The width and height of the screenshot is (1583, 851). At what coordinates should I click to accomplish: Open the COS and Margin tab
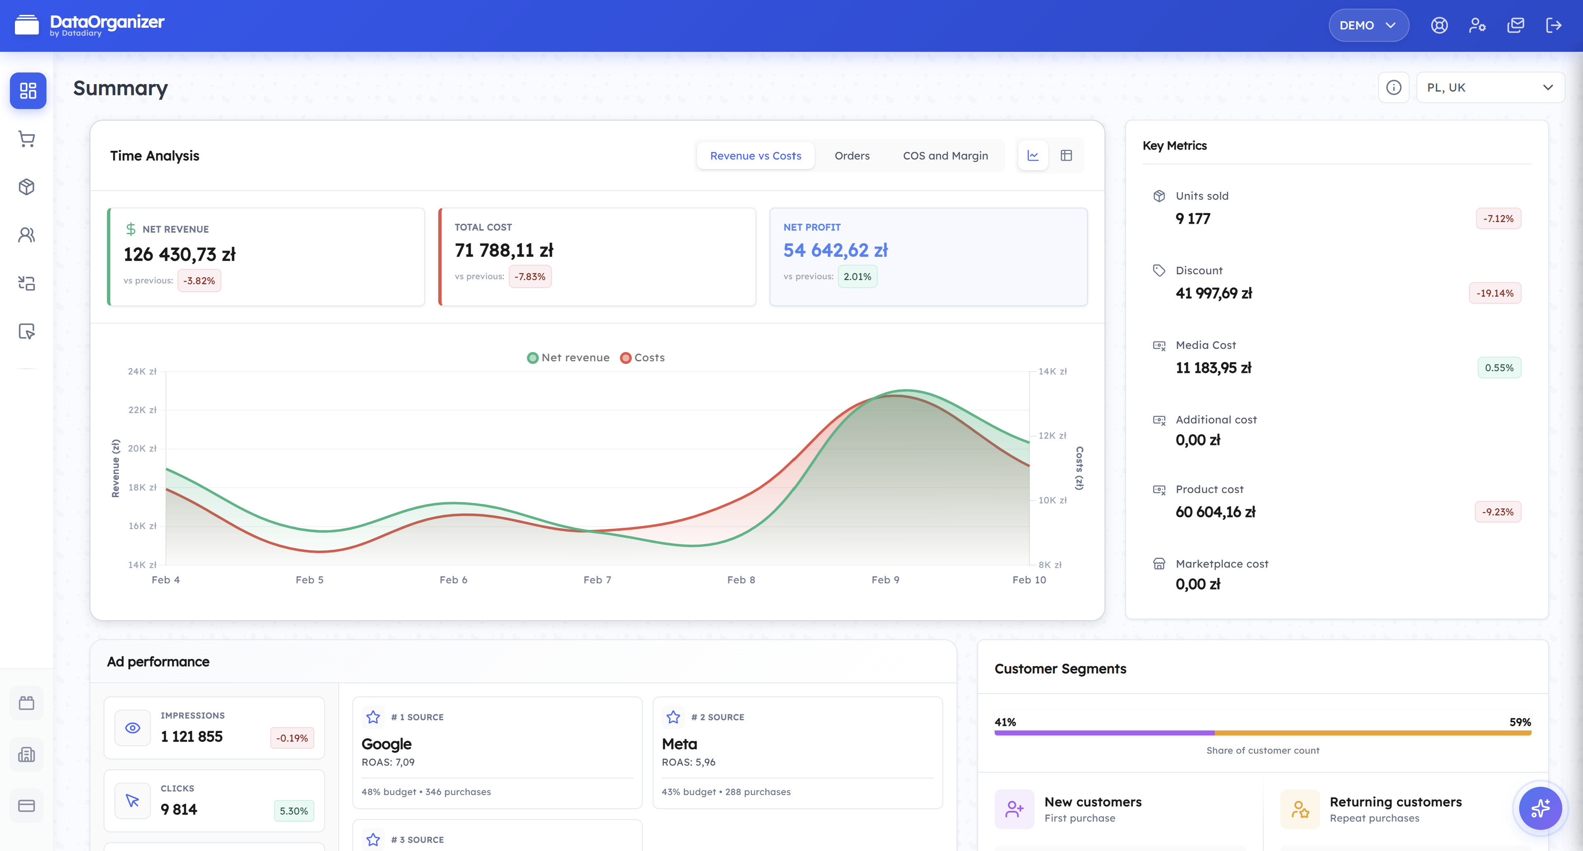coord(946,155)
